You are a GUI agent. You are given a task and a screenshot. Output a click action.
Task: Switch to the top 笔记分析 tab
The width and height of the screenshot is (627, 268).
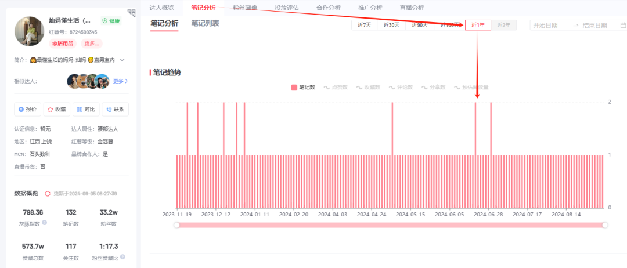tap(203, 8)
